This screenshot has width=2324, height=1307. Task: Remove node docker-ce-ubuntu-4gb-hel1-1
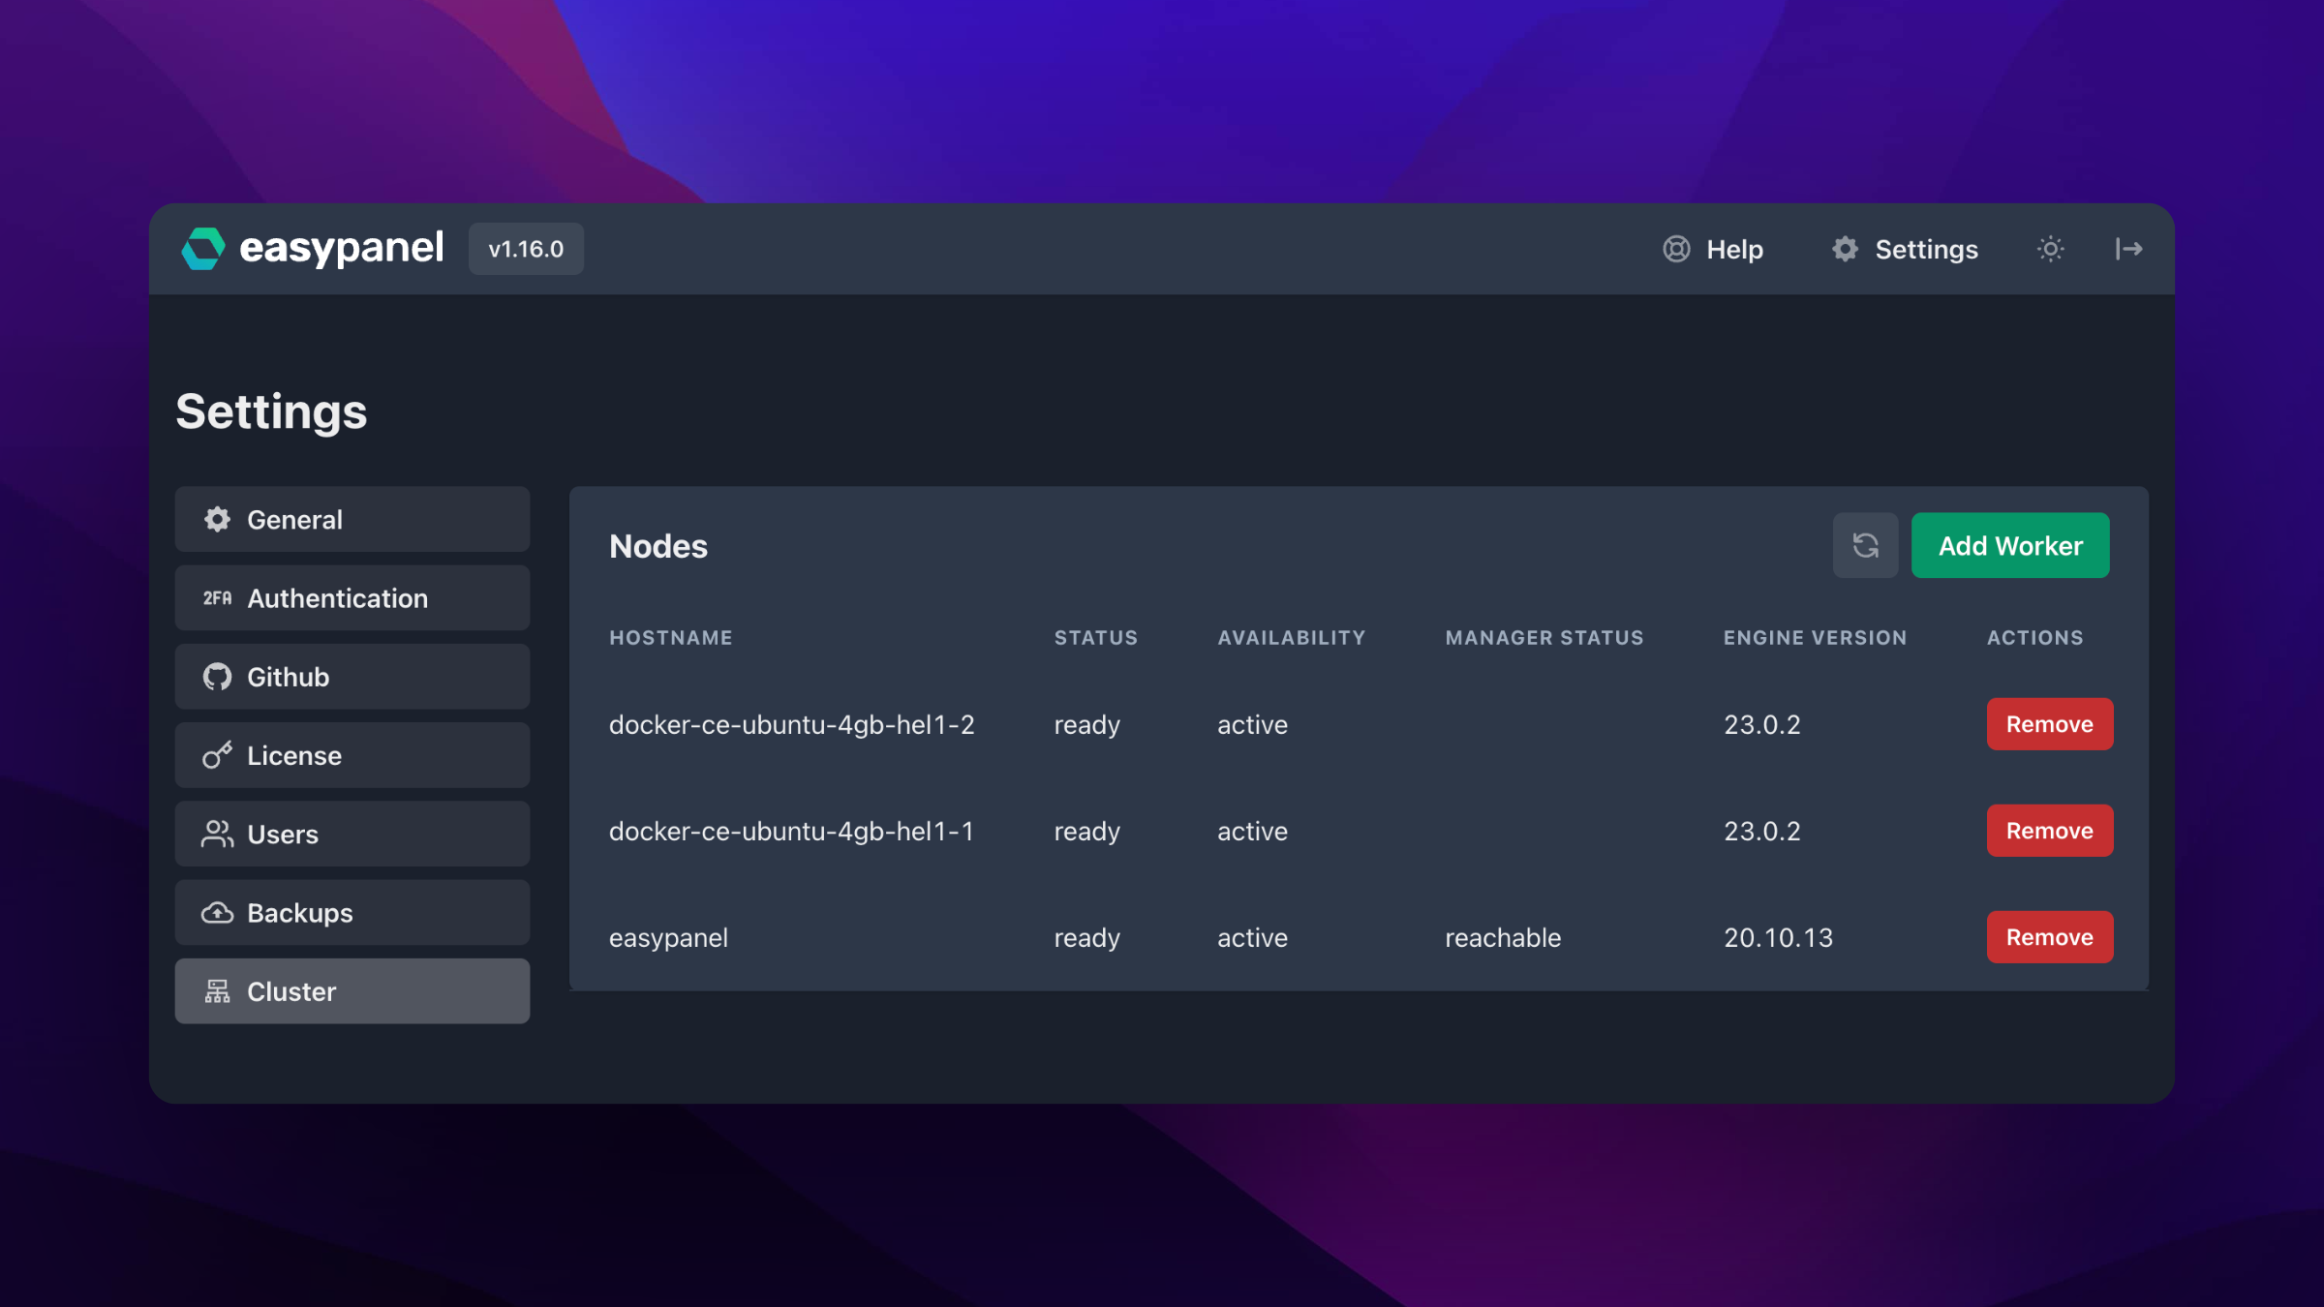click(2049, 831)
